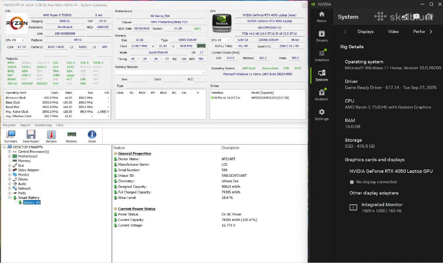Collapse the Smart Battery node

(x=10, y=198)
